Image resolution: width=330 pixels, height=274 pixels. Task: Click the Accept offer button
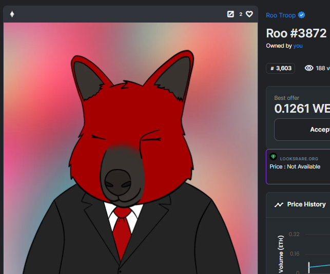pyautogui.click(x=302, y=130)
